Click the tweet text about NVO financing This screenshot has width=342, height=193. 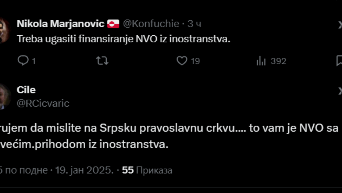tap(124, 40)
